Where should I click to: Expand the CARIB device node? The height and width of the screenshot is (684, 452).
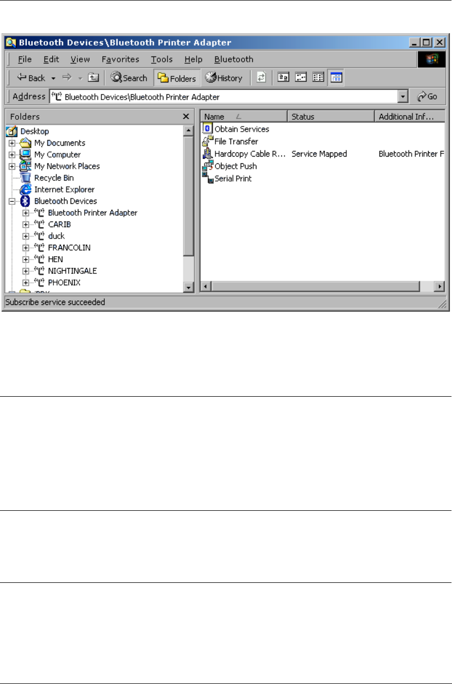click(x=25, y=225)
